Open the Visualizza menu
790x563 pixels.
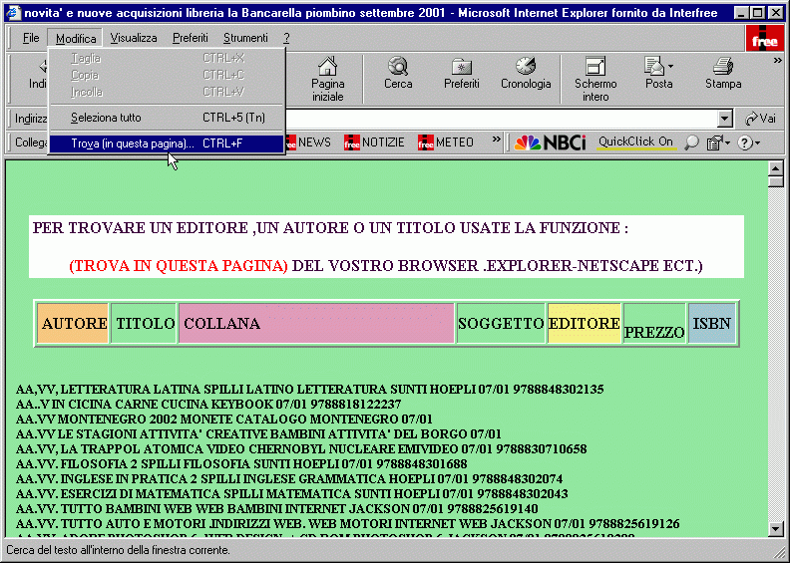point(134,38)
